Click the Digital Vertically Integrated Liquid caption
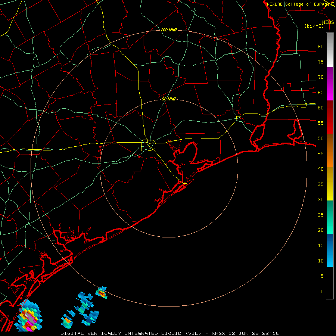Image resolution: width=336 pixels, height=336 pixels. coord(131,333)
